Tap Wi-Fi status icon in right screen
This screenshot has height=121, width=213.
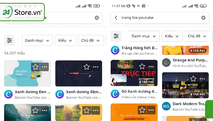coord(196,6)
